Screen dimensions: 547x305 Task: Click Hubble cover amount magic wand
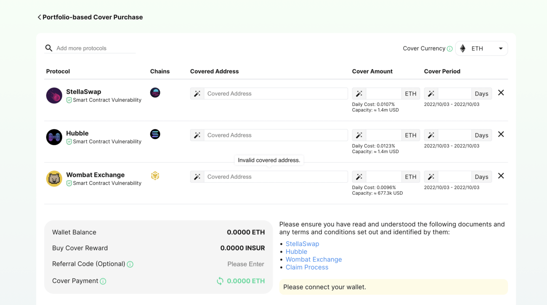(x=359, y=135)
